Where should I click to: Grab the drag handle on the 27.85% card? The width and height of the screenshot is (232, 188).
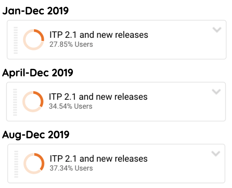[15, 40]
